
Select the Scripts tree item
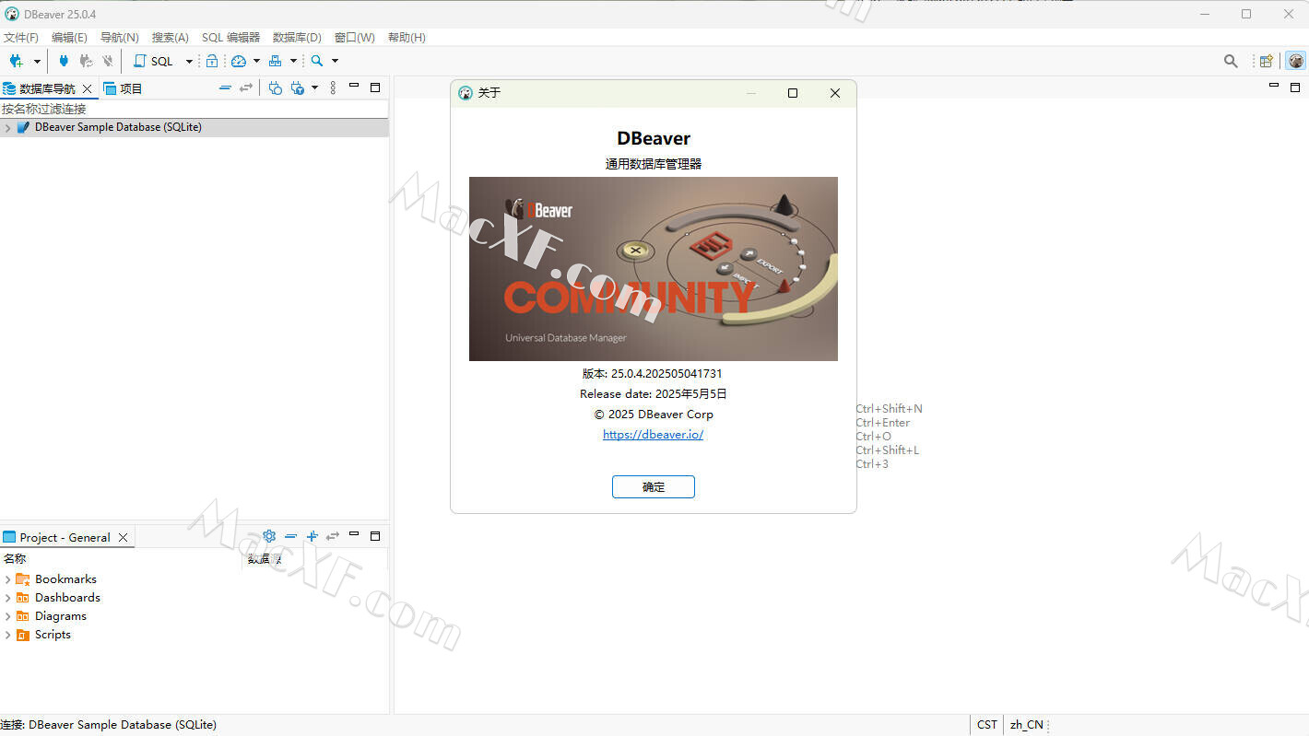pos(53,635)
